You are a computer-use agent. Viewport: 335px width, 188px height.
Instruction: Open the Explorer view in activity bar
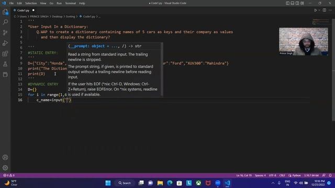[x=5, y=11]
